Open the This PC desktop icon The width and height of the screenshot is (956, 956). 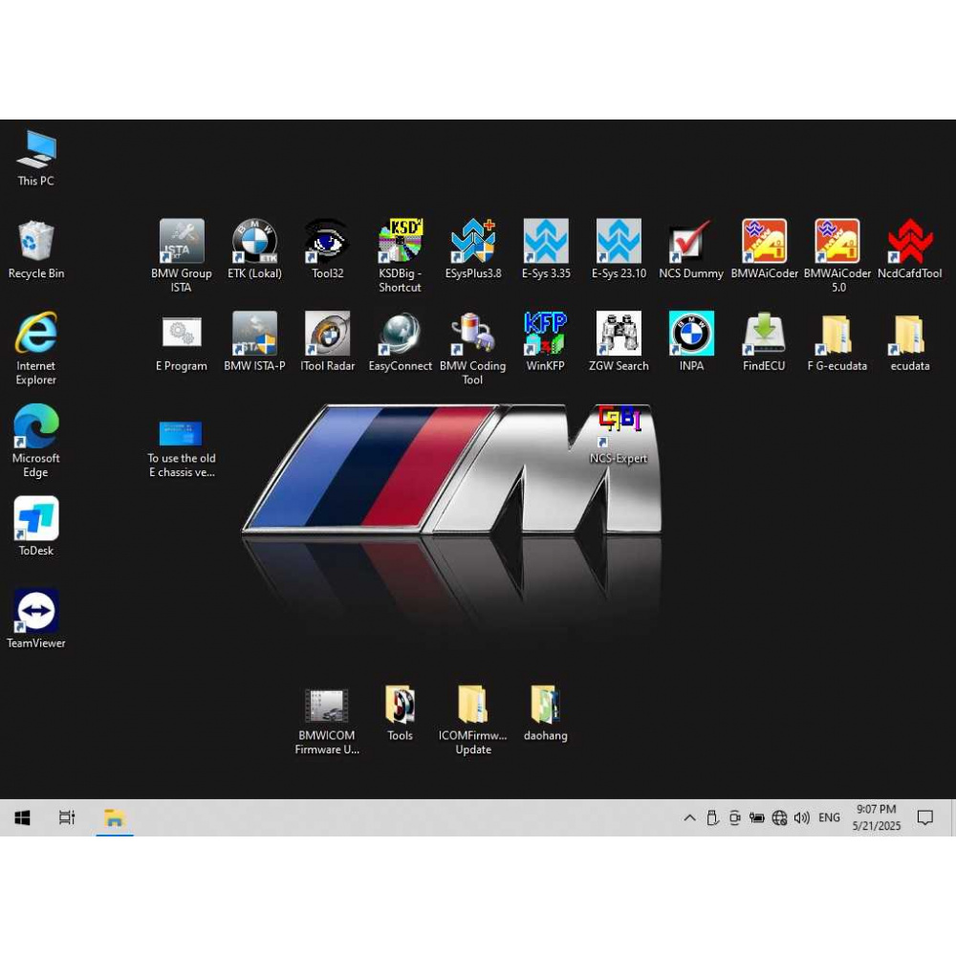pos(35,158)
